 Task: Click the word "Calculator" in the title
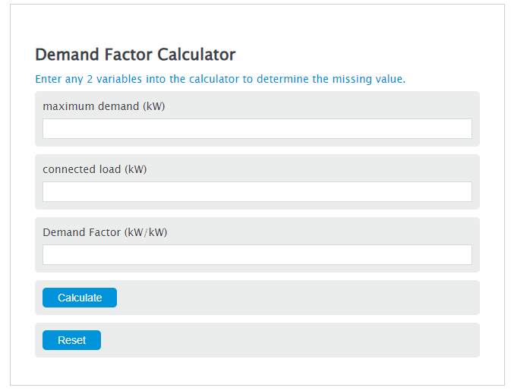click(196, 55)
